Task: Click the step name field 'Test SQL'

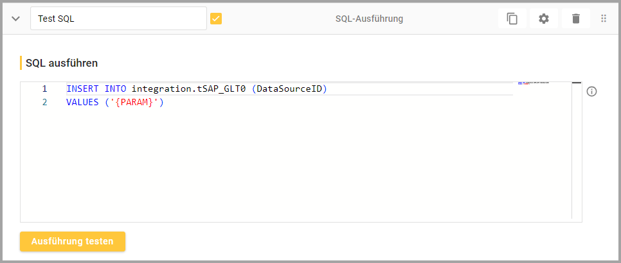Action: (118, 19)
